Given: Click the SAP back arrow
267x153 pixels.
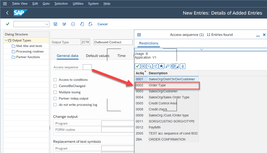Looking at the screenshot, I should coord(7,13).
